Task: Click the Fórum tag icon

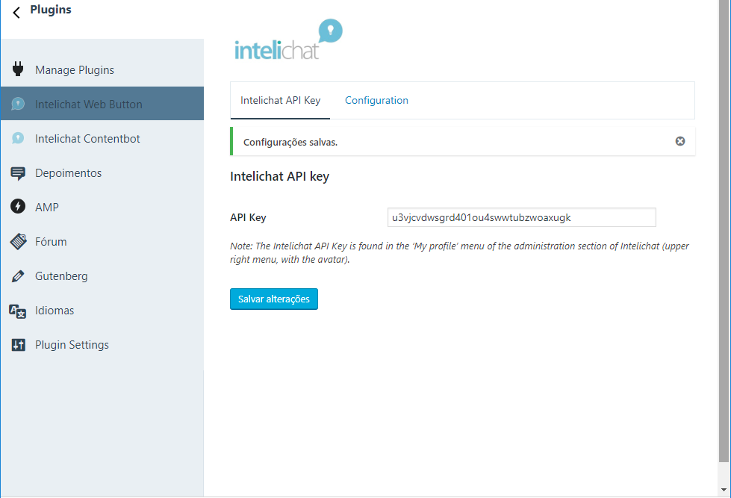Action: point(19,242)
